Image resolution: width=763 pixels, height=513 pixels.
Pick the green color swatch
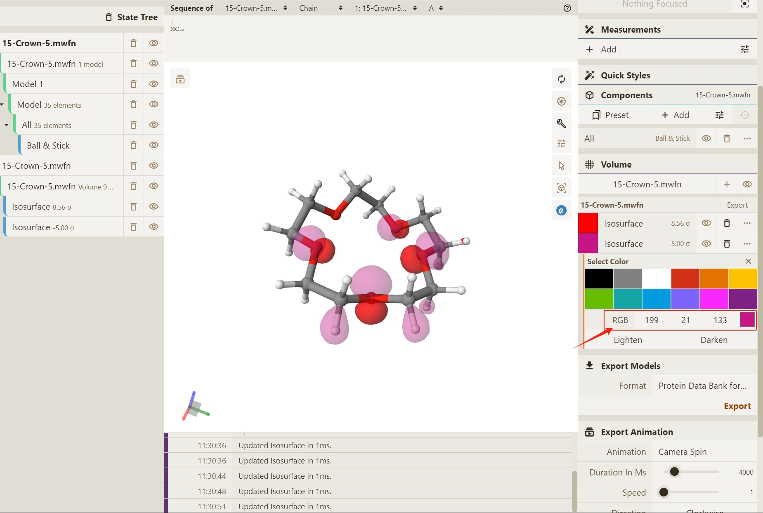point(599,299)
